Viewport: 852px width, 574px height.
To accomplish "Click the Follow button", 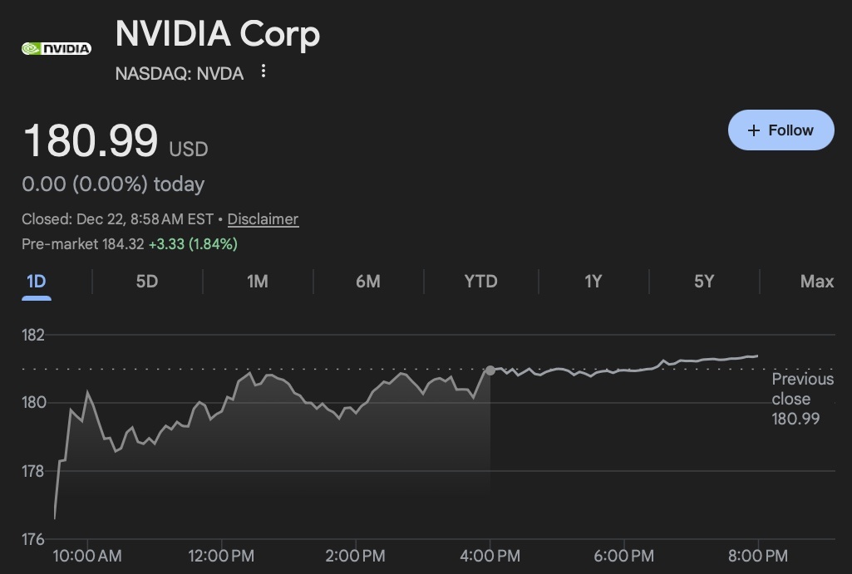I will pyautogui.click(x=781, y=130).
